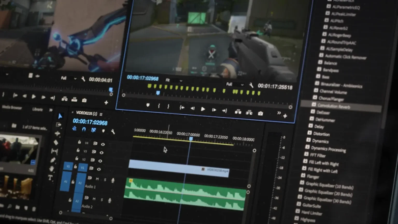Show hidden project panel tabs chevron
Image resolution: width=398 pixels, height=224 pixels.
[x=51, y=110]
